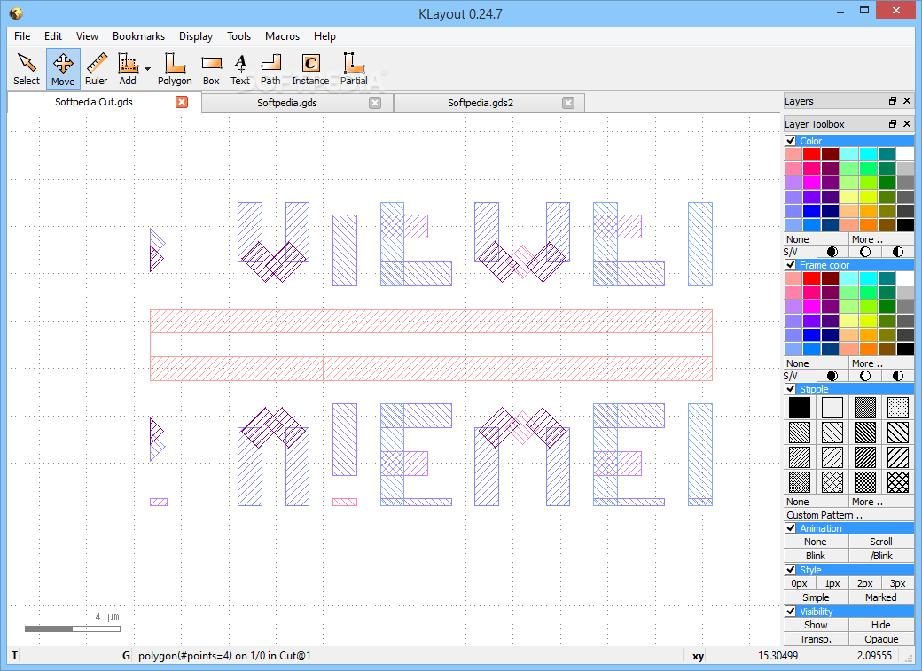Switch to the Softpedia.gds tab

pos(287,103)
